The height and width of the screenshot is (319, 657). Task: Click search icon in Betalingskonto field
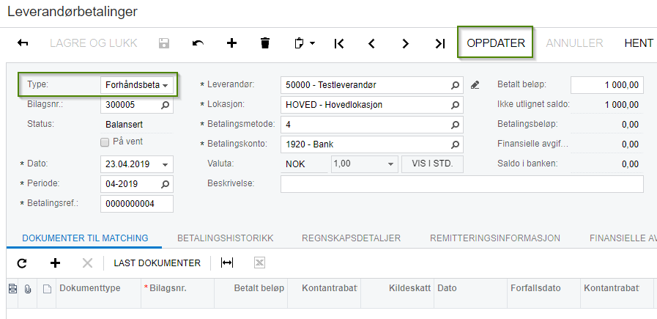[x=455, y=144]
